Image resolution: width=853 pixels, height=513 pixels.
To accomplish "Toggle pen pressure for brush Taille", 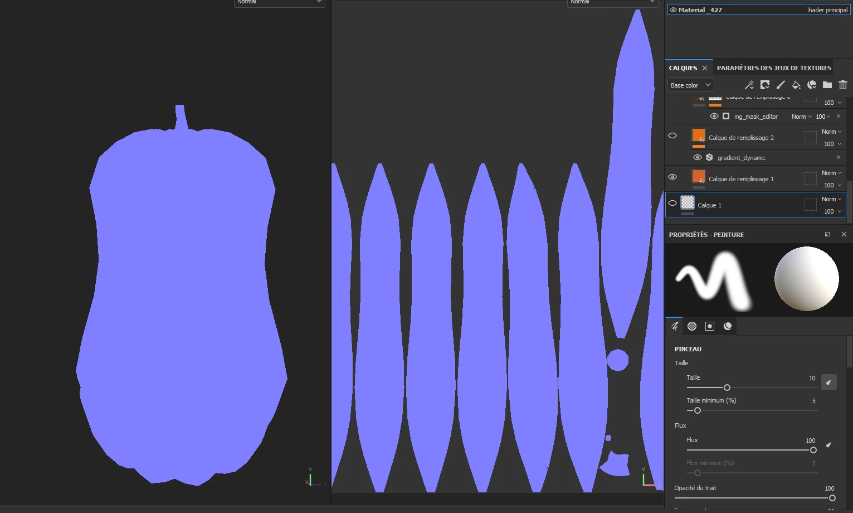I will click(828, 382).
